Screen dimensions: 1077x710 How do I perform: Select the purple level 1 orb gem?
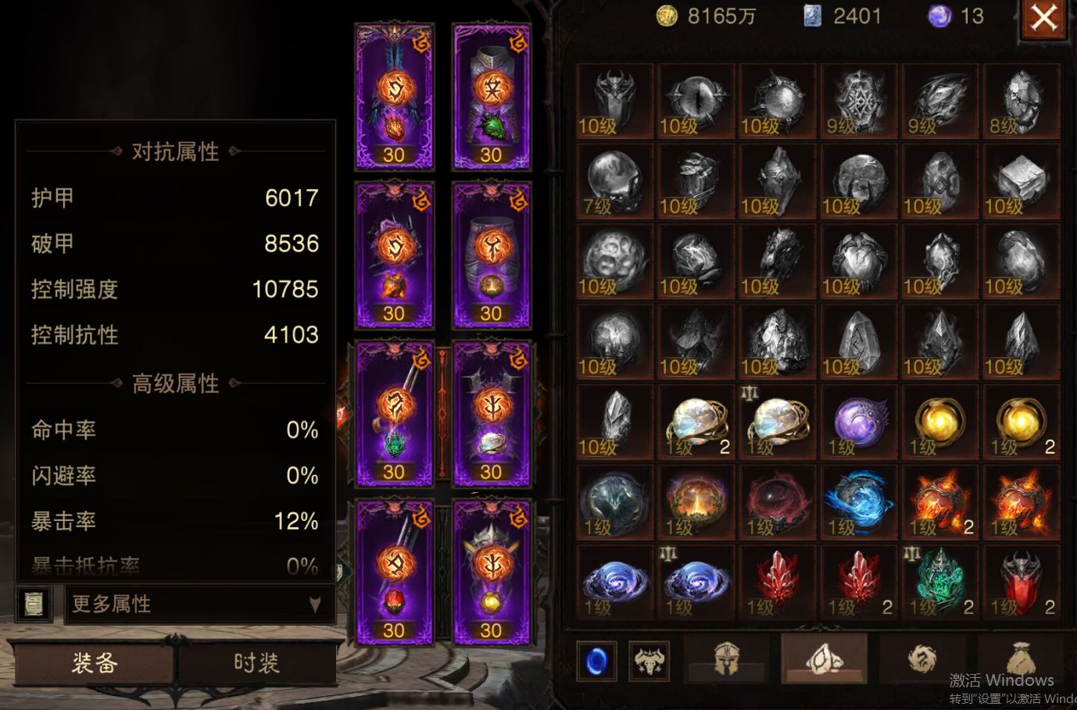858,423
